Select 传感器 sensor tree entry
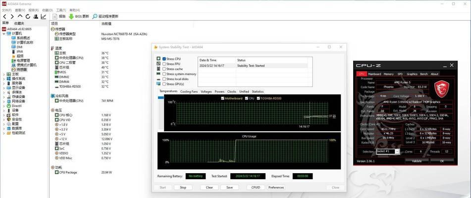 pyautogui.click(x=22, y=70)
